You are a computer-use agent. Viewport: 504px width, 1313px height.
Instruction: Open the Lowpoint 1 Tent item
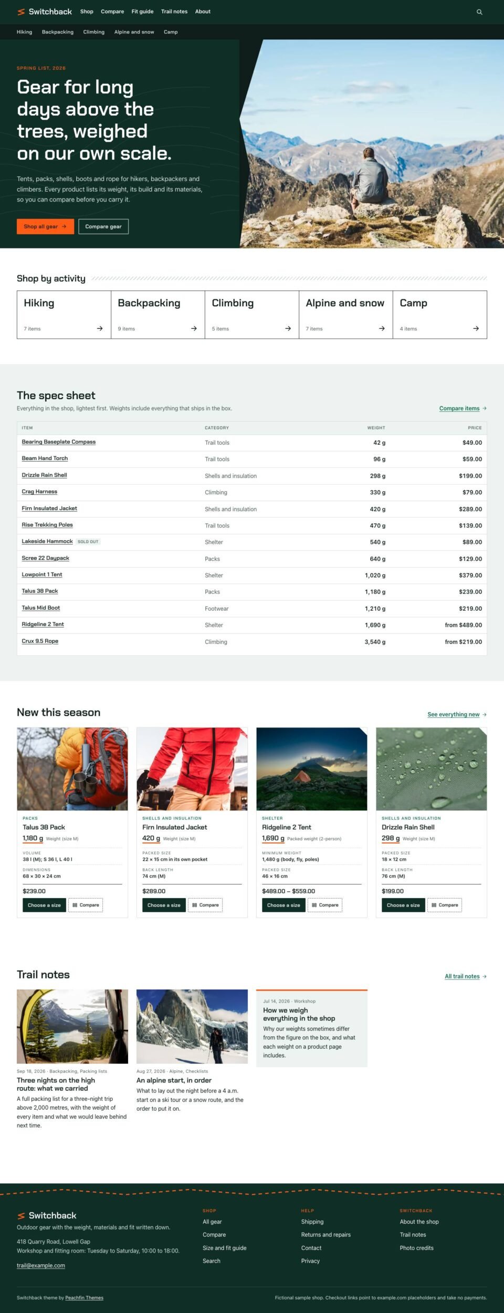(x=42, y=575)
